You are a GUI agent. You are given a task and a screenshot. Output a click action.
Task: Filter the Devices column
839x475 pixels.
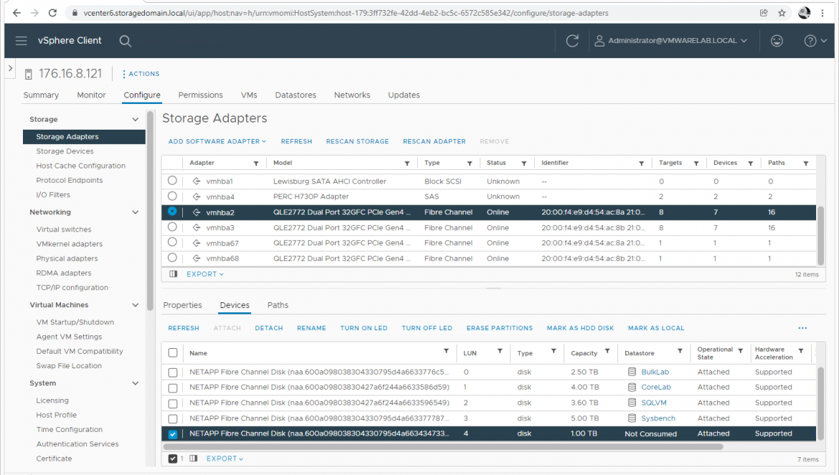coord(750,163)
